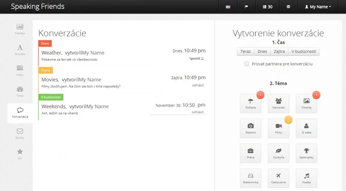The height and width of the screenshot is (191, 346).
Task: Select the Dnes time option button
Action: pos(262,51)
